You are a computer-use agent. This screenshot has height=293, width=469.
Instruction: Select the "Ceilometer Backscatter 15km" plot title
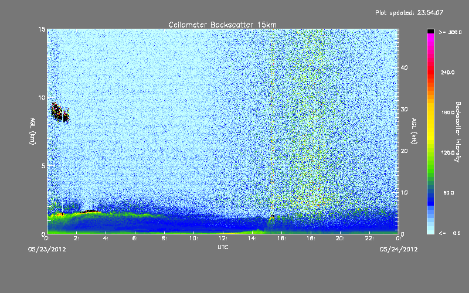(x=223, y=25)
